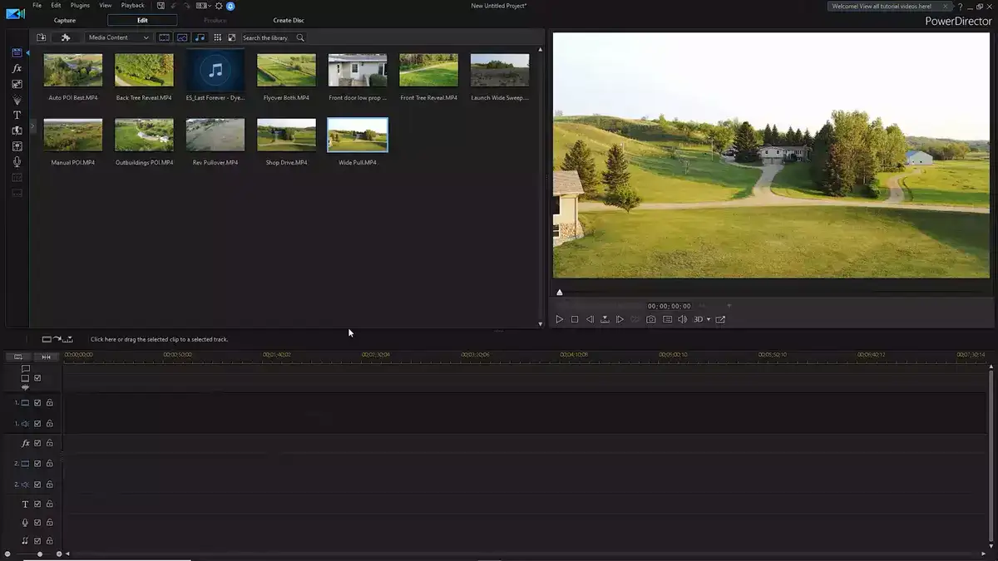998x561 pixels.
Task: Disable video track 1 checkbox
Action: click(37, 402)
